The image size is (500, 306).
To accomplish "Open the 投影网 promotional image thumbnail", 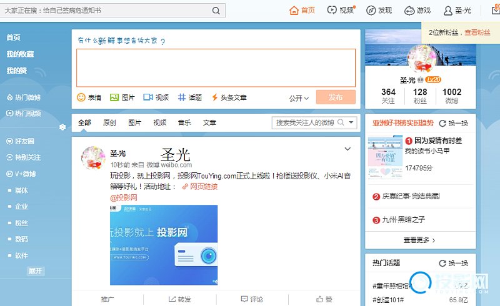I will click(164, 245).
